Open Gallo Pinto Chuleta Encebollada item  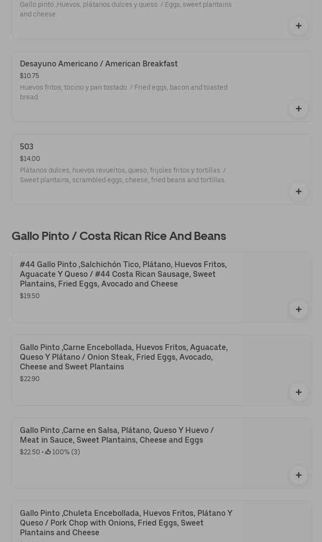(x=126, y=523)
